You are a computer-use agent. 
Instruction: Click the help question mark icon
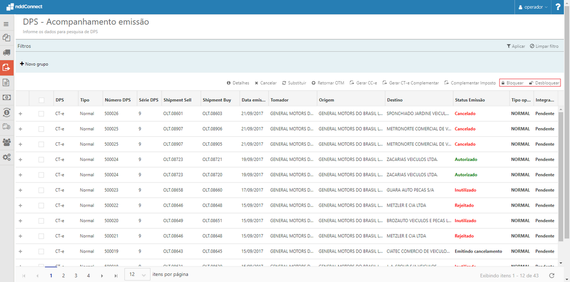click(x=559, y=7)
